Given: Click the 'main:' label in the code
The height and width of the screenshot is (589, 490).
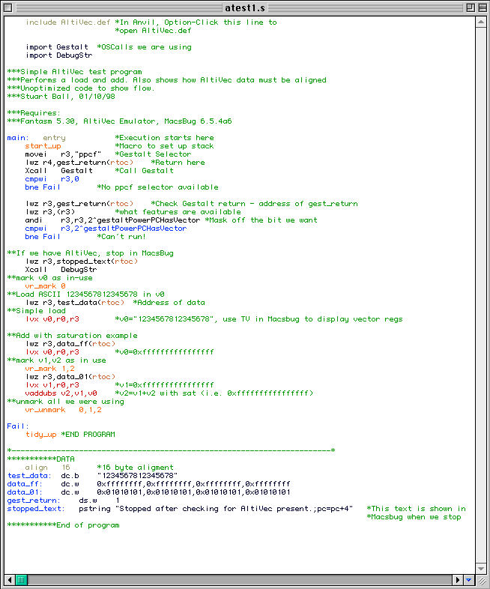Looking at the screenshot, I should pyautogui.click(x=18, y=138).
